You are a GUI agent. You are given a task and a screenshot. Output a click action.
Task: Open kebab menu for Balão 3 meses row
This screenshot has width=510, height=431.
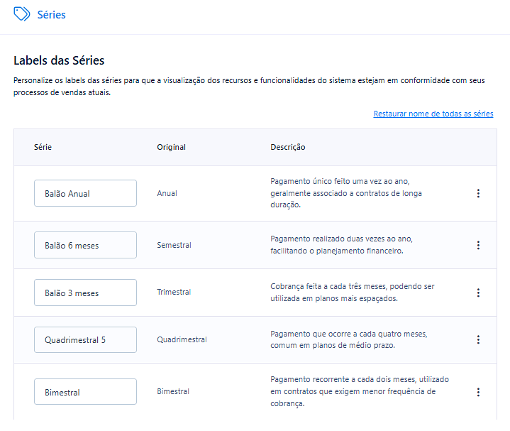point(478,293)
